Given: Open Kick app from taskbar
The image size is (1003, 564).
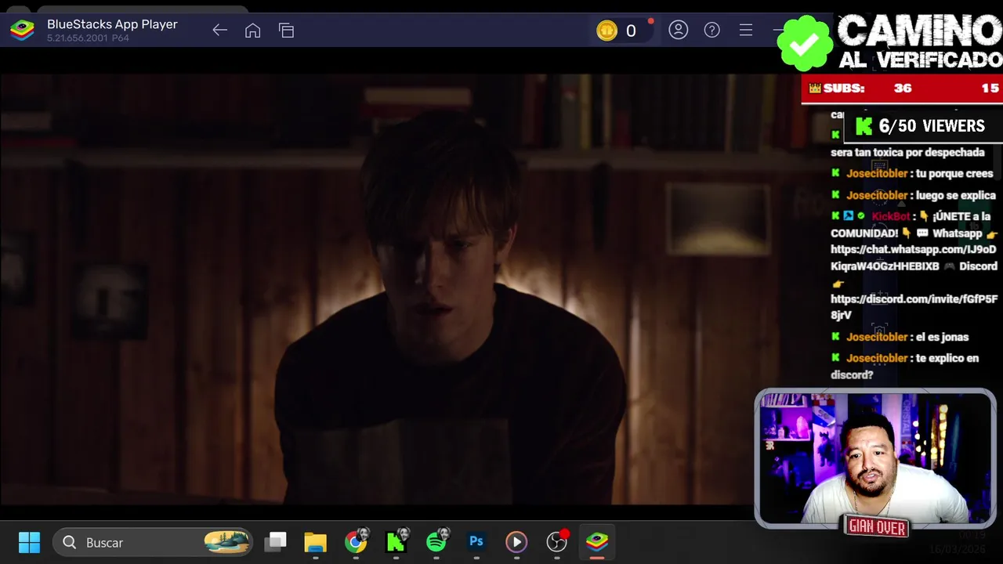Looking at the screenshot, I should (396, 542).
